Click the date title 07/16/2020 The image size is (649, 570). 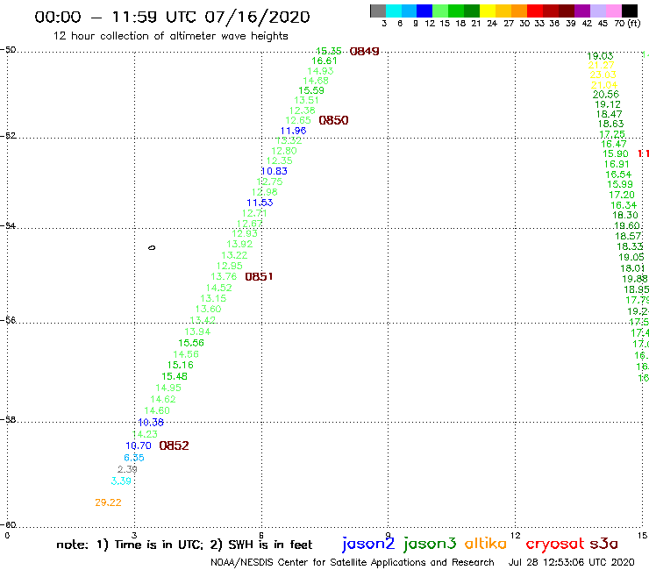257,17
